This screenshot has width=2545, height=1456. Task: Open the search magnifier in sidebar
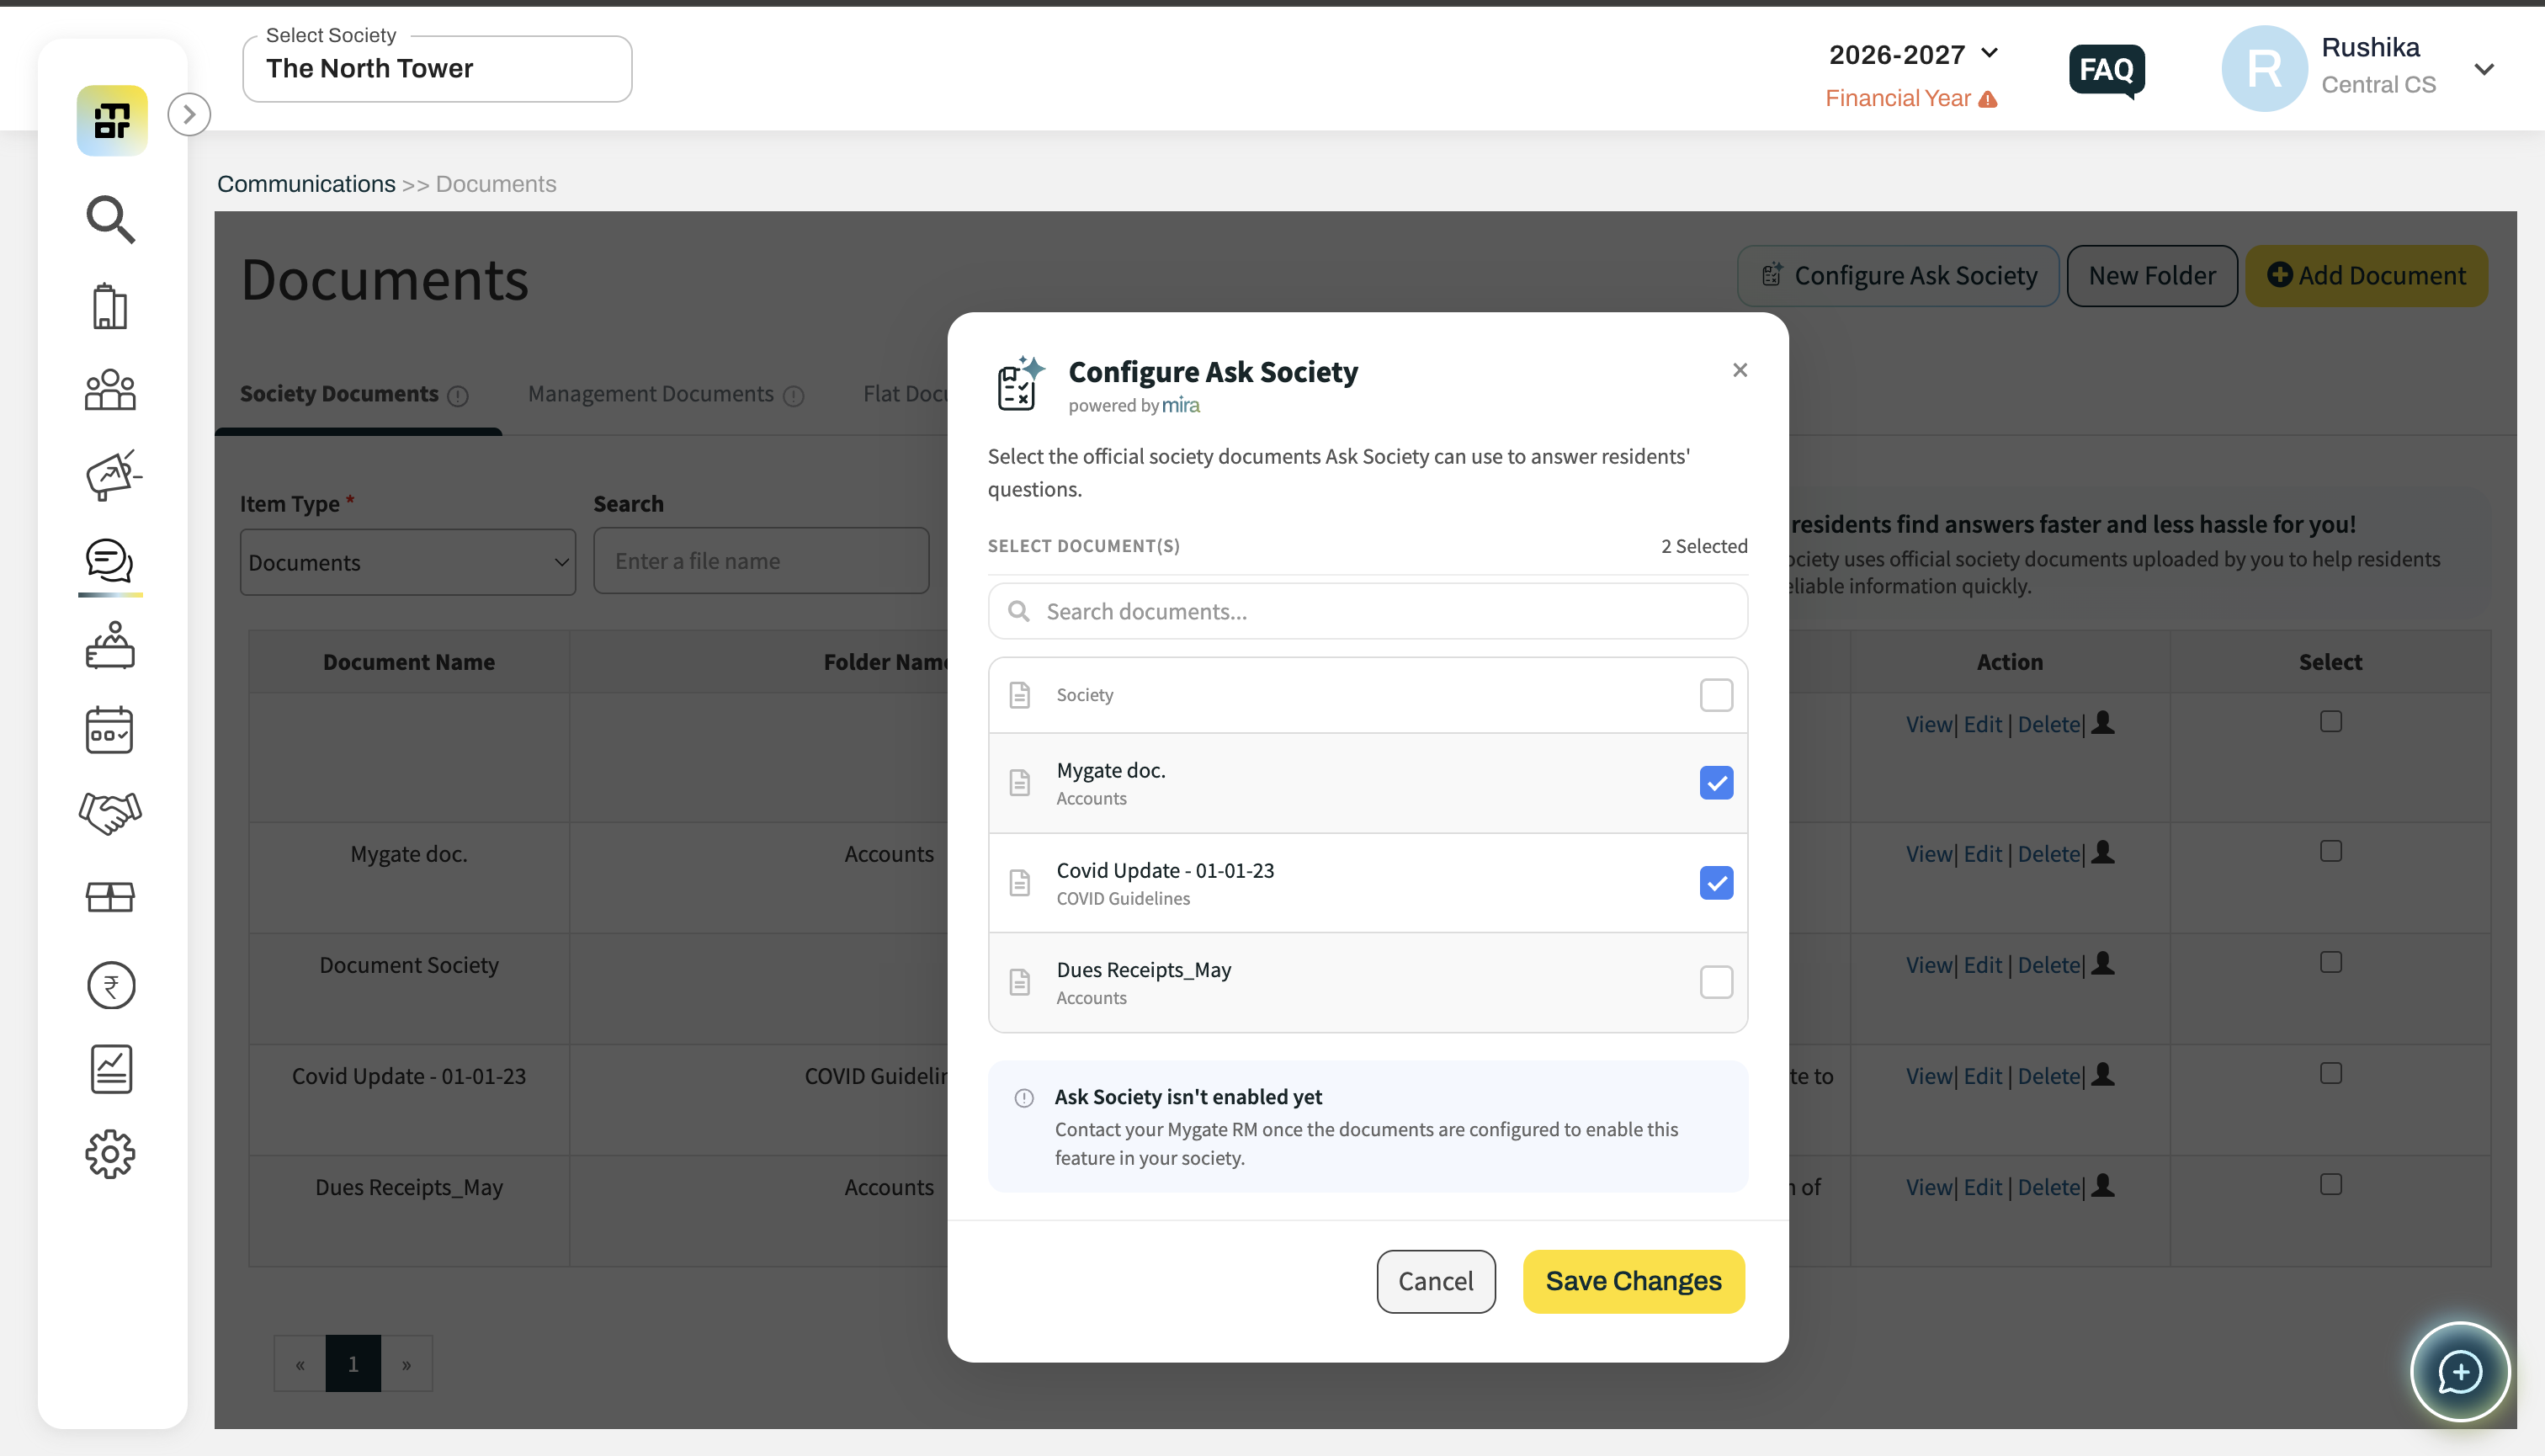tap(110, 219)
